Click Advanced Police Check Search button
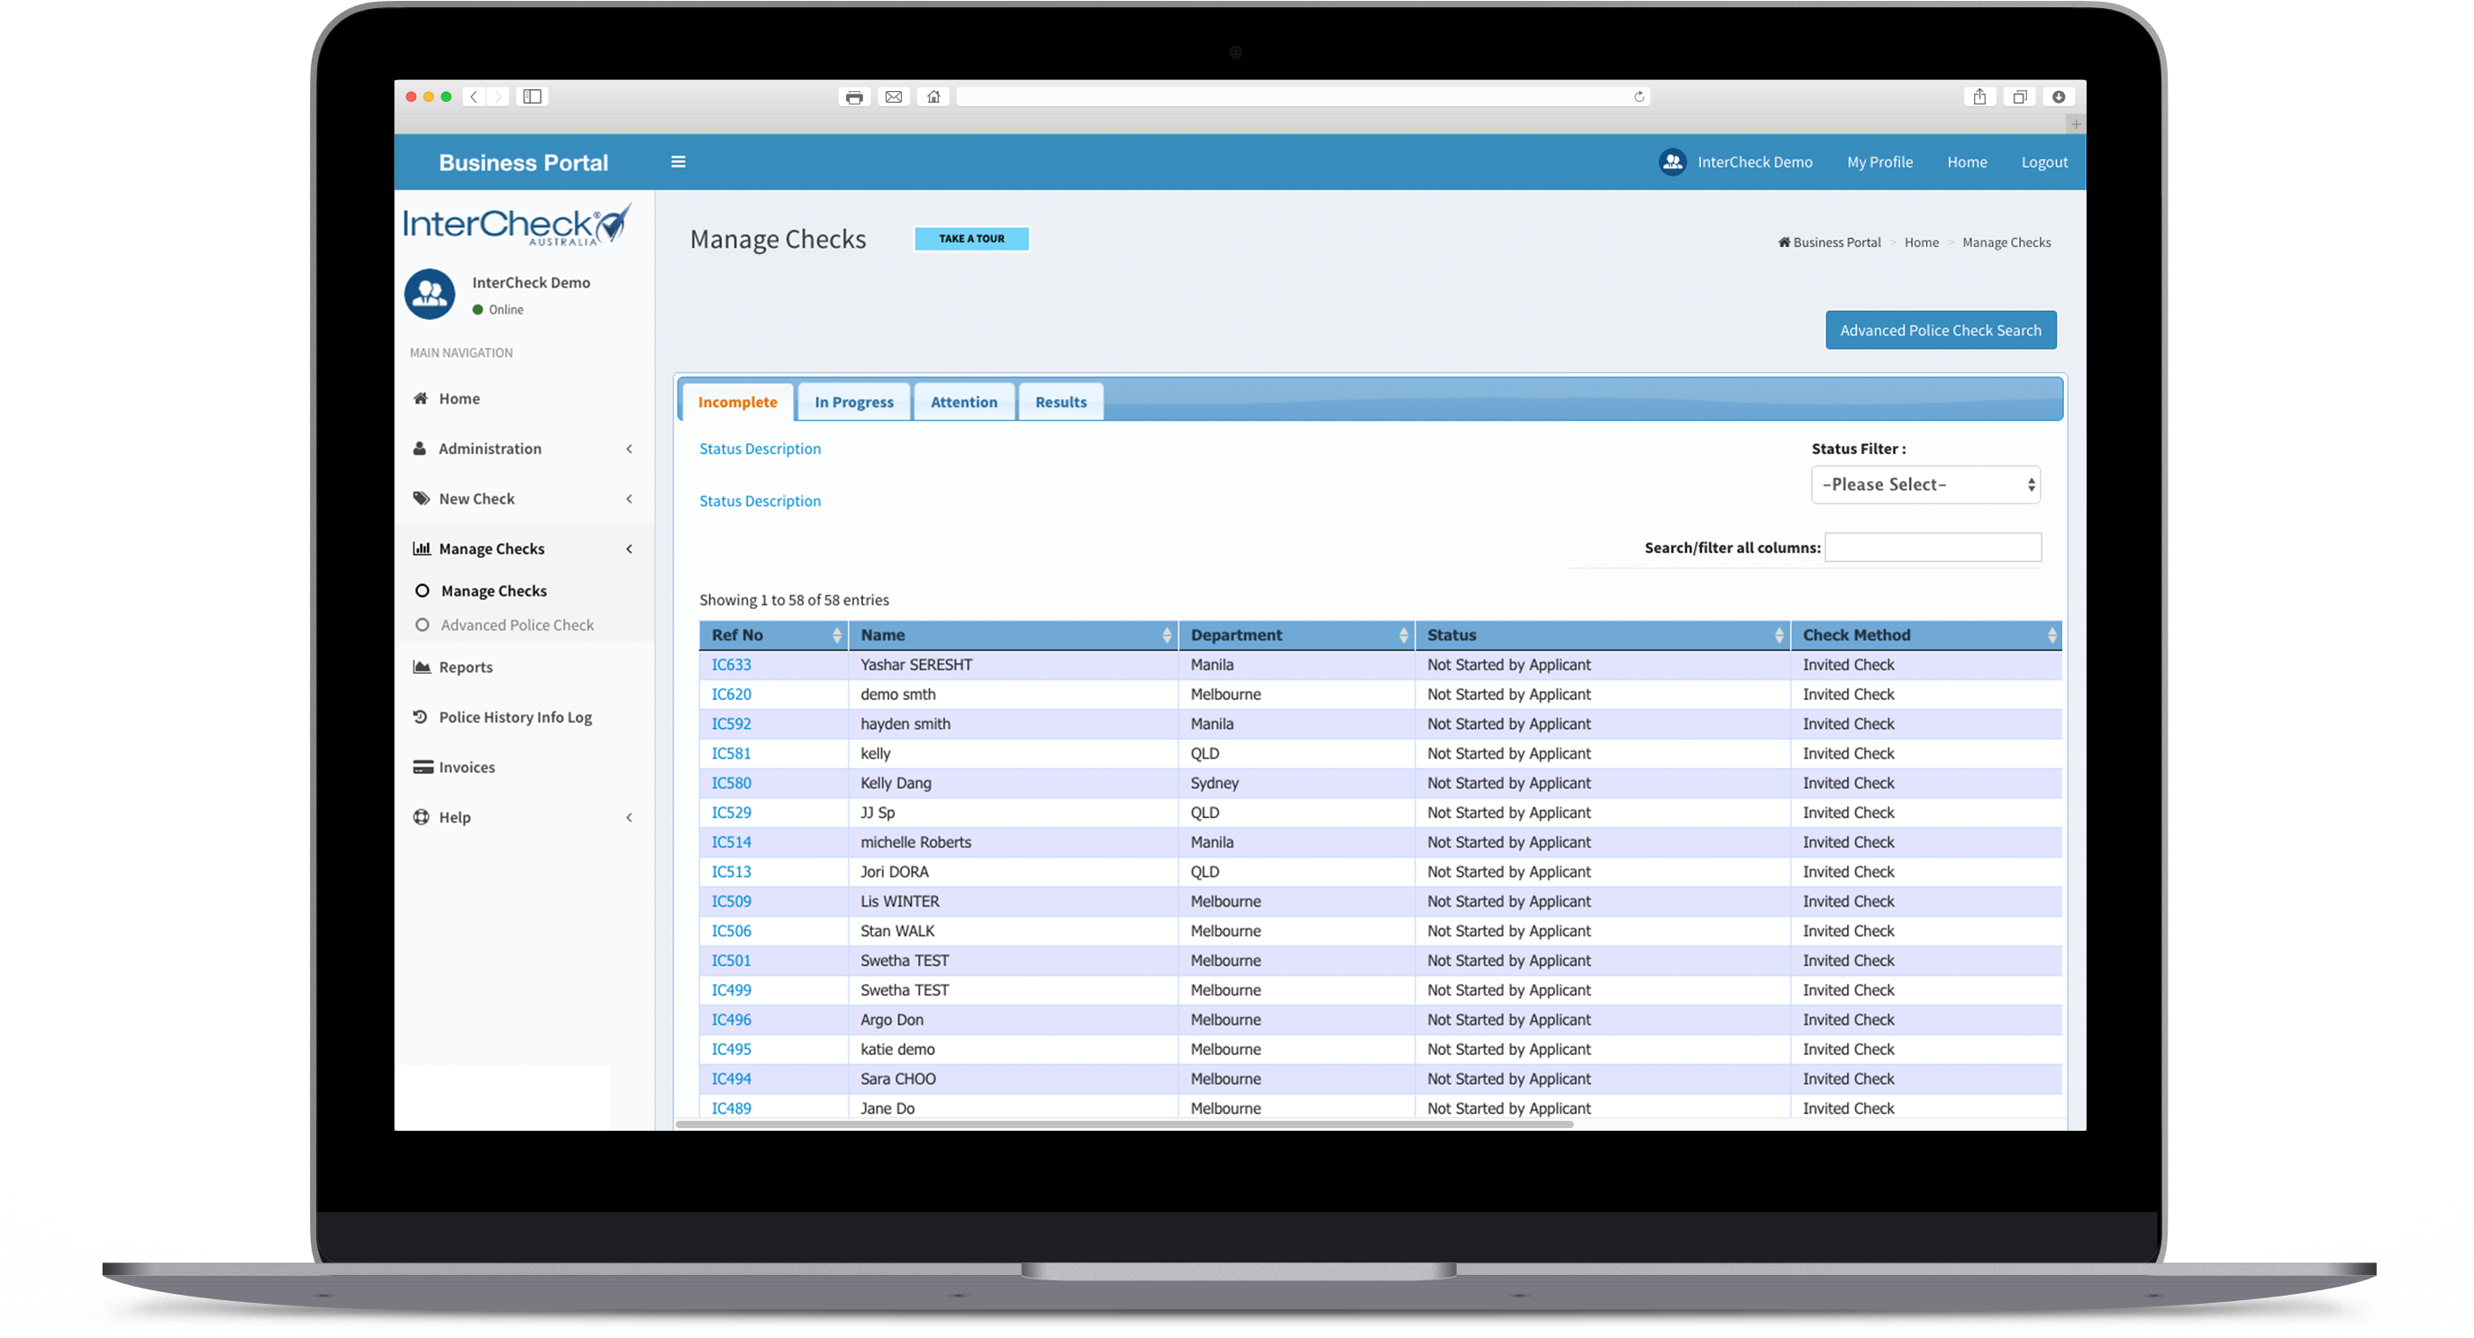 (x=1940, y=331)
